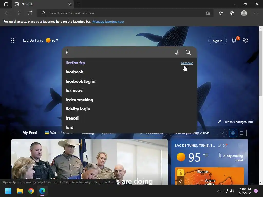Remove the firefox ftp history suggestion

(187, 63)
